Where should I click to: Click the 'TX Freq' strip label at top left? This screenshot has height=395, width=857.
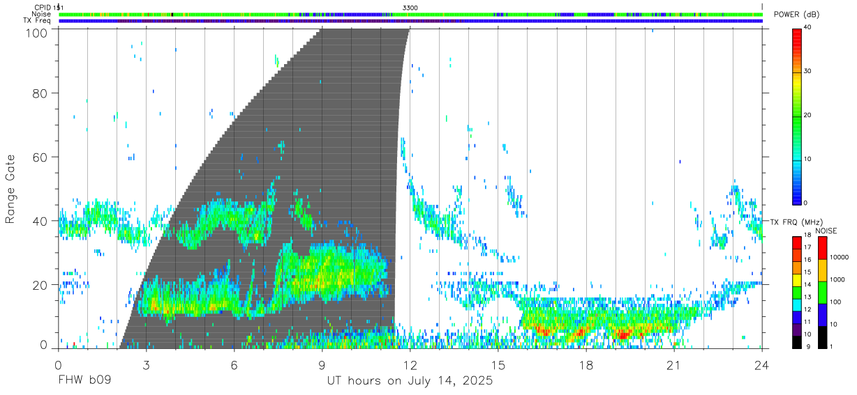37,21
